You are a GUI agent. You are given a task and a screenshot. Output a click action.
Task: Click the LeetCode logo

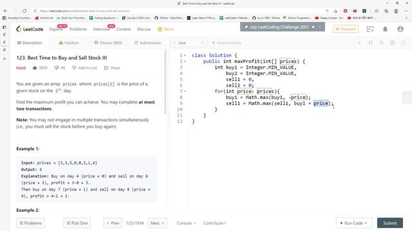30,29
